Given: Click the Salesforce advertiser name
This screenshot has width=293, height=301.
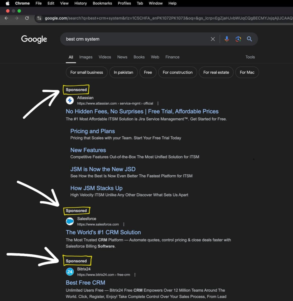Looking at the screenshot, I should (x=87, y=219).
